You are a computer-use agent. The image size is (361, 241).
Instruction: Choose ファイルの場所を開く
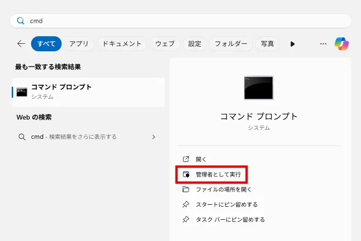point(223,189)
